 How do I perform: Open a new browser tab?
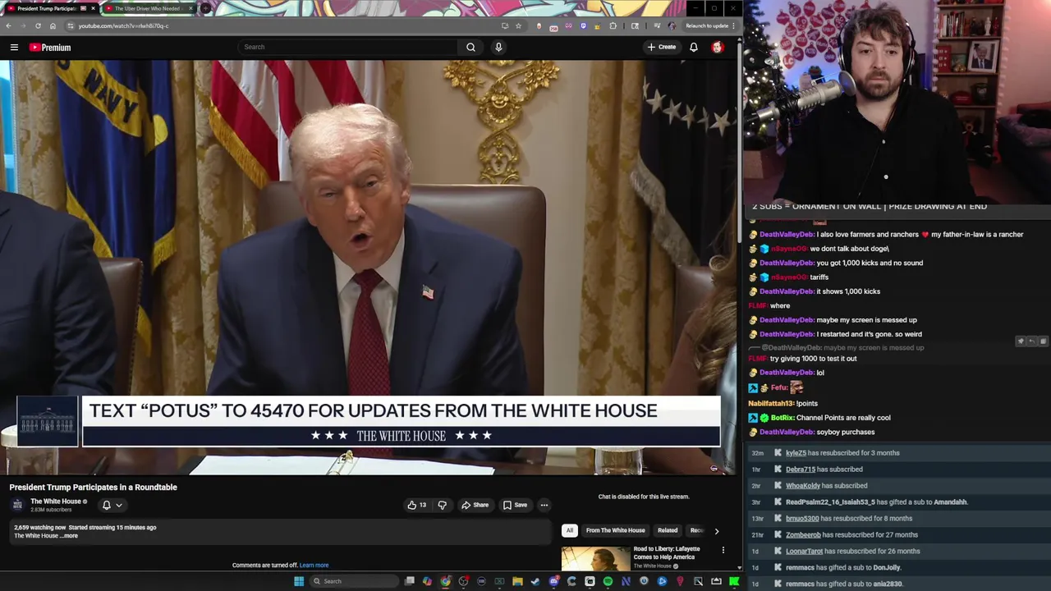click(x=205, y=8)
